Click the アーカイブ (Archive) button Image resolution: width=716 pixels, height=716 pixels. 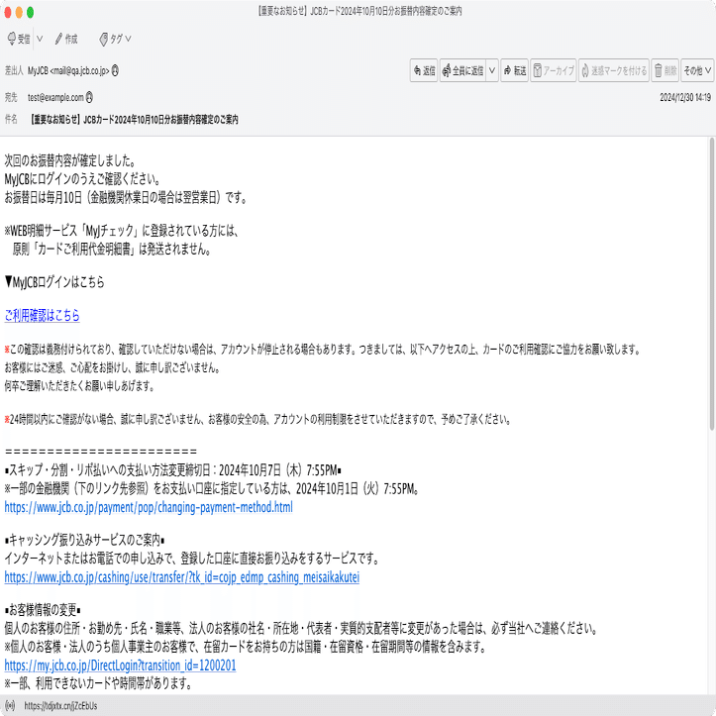554,70
